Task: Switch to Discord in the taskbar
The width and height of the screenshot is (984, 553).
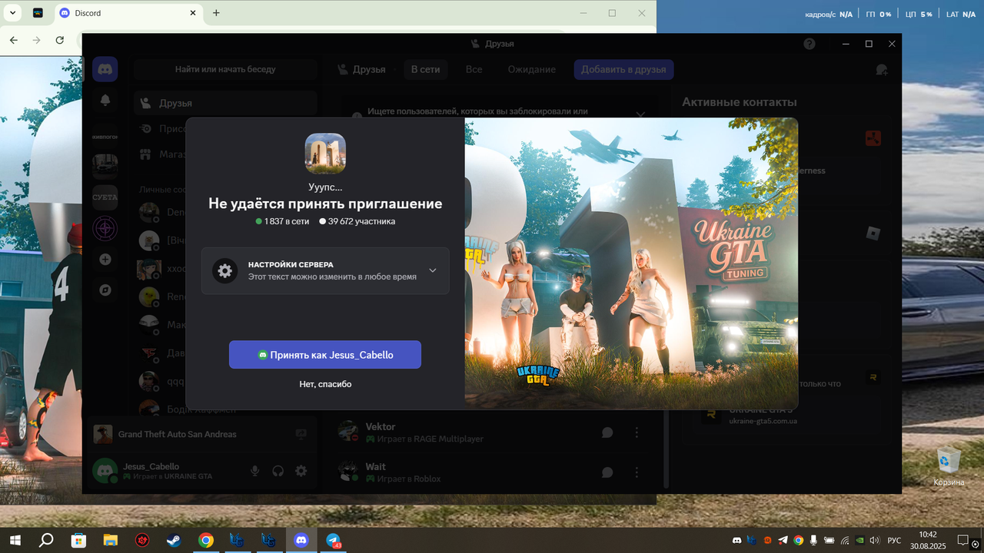Action: point(301,540)
